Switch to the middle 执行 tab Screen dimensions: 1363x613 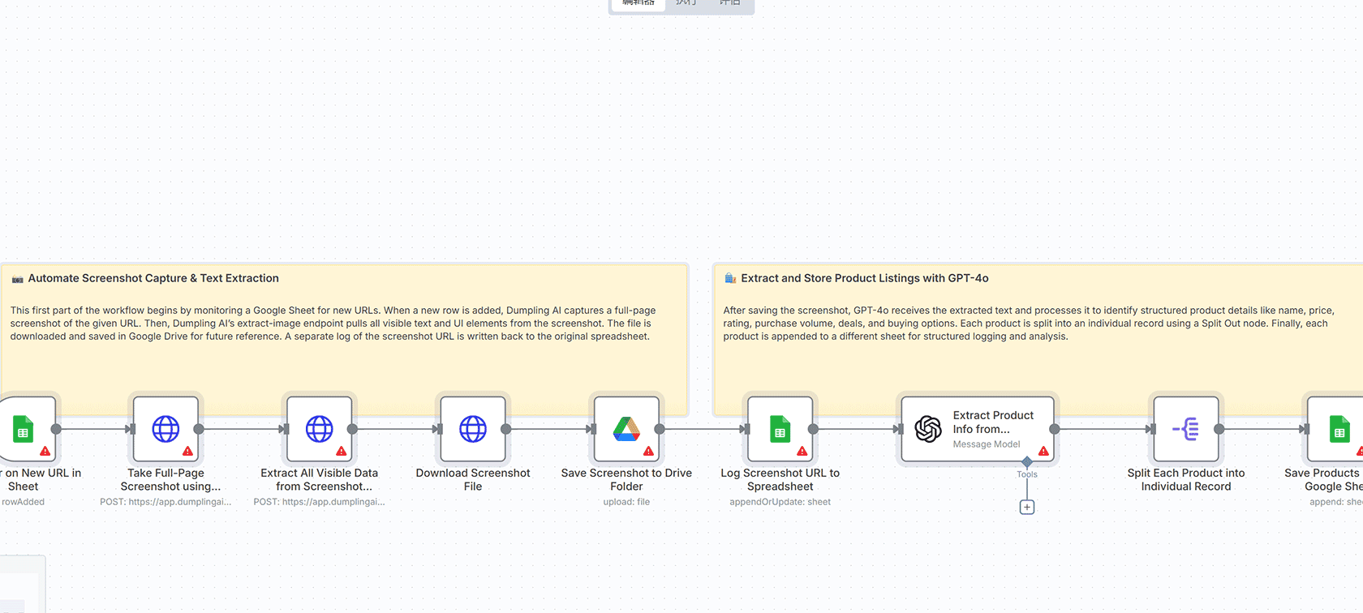coord(686,3)
